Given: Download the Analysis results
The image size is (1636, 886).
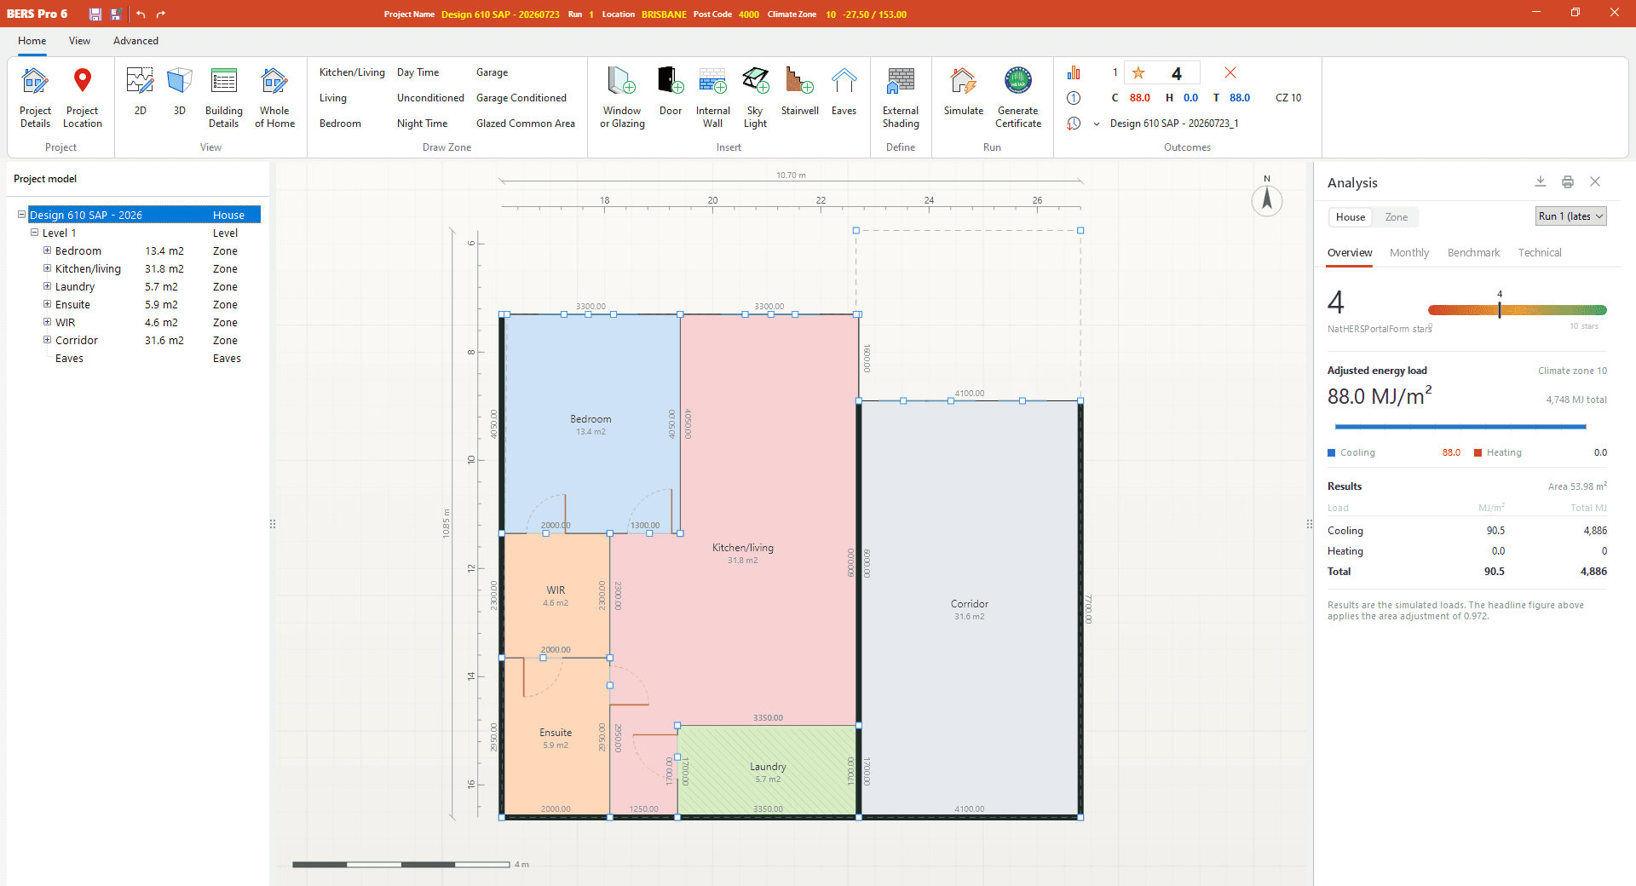Looking at the screenshot, I should click(x=1540, y=181).
